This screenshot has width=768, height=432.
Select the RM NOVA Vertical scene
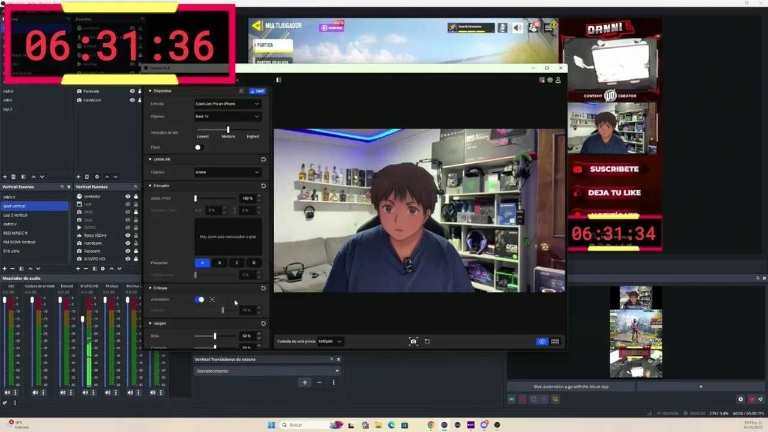pyautogui.click(x=34, y=242)
